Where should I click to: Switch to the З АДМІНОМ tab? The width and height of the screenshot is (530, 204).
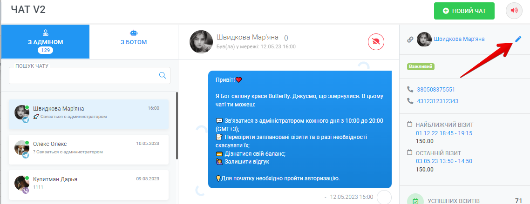click(x=46, y=42)
